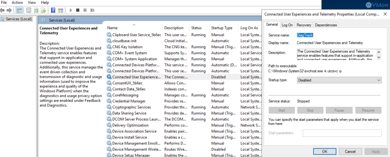The width and height of the screenshot is (390, 157).
Task: Toggle the Show/Hide Console Tree icon
Action: pyautogui.click(x=19, y=10)
